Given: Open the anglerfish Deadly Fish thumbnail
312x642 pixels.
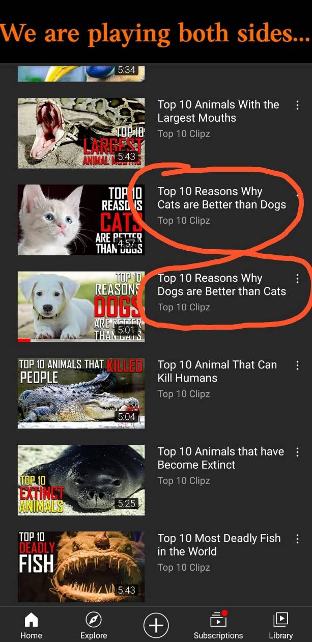Looking at the screenshot, I should click(x=81, y=566).
